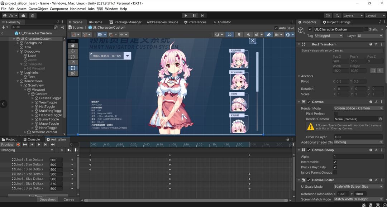Select the Scale tool in Scene view

(73, 62)
